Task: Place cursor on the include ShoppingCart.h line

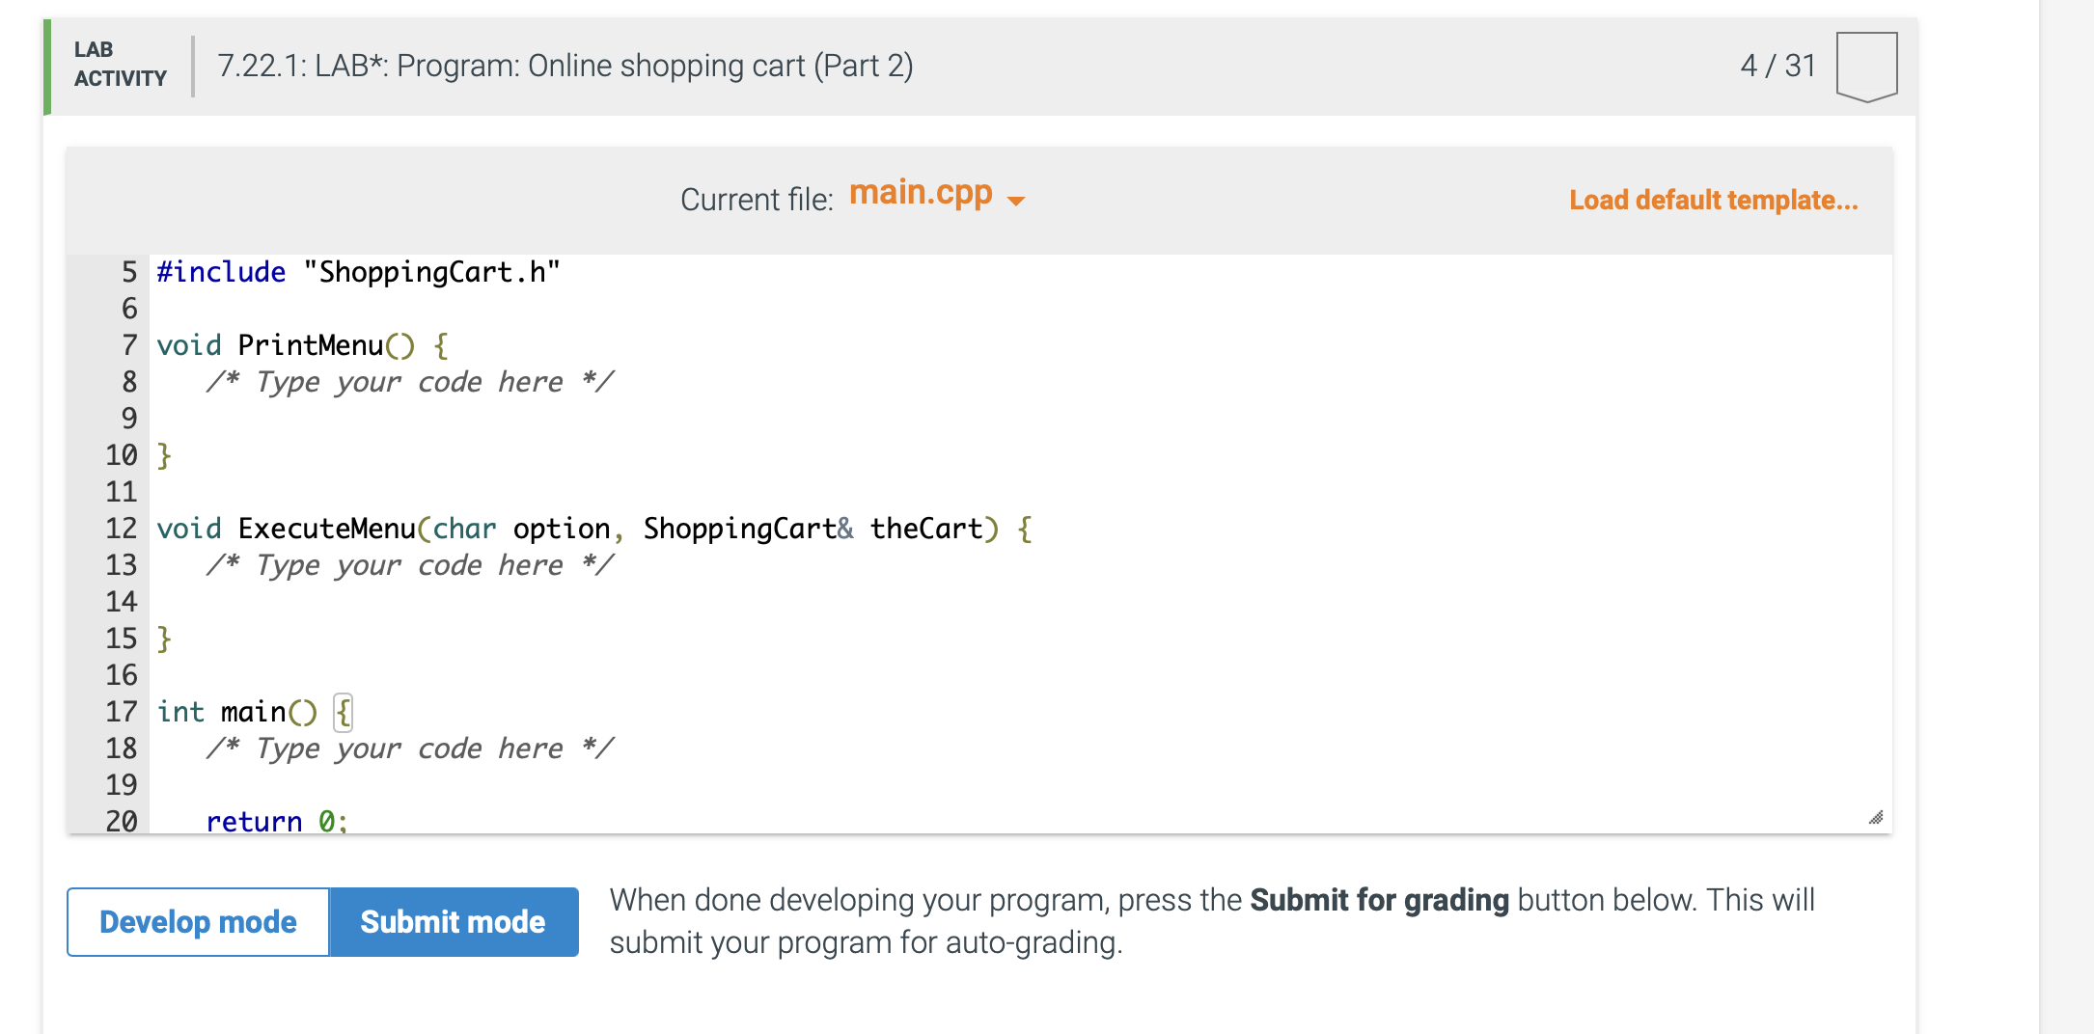Action: click(357, 272)
